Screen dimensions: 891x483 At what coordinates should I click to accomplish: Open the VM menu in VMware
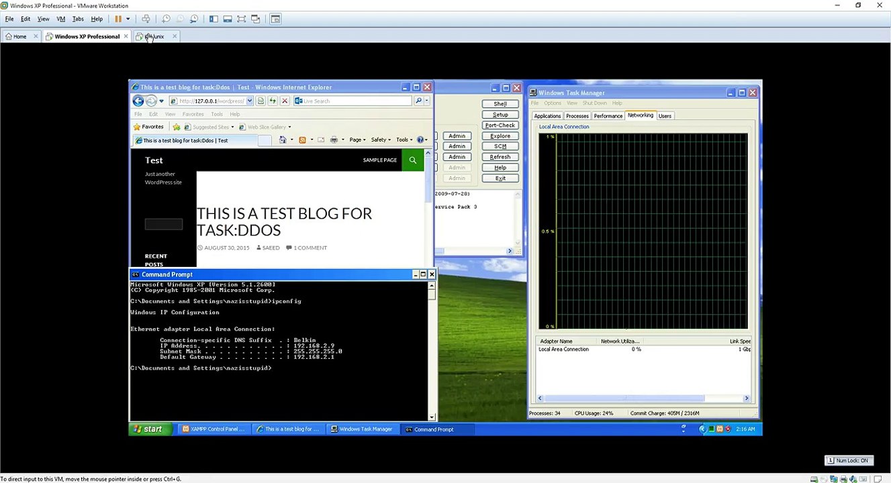point(61,19)
